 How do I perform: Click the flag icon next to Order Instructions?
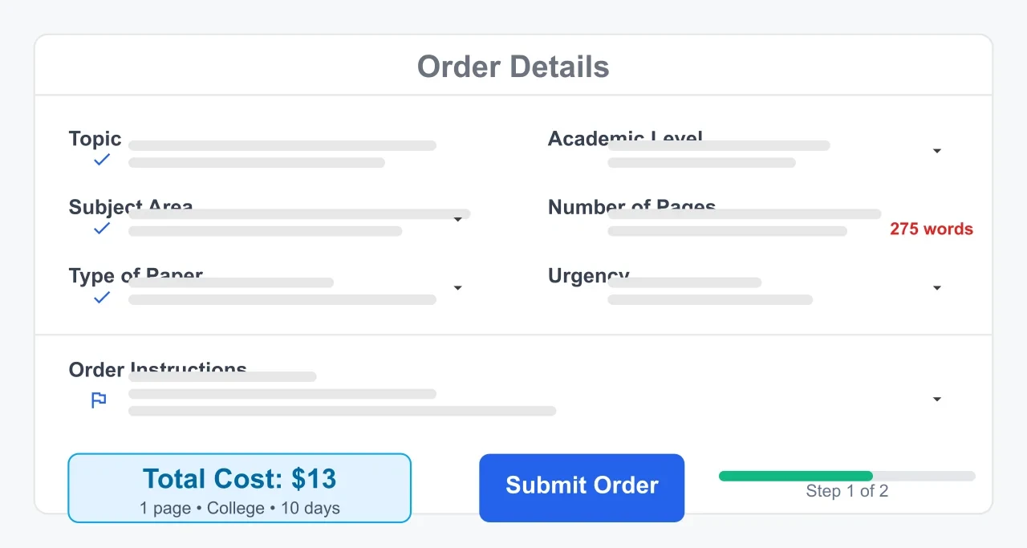point(98,400)
